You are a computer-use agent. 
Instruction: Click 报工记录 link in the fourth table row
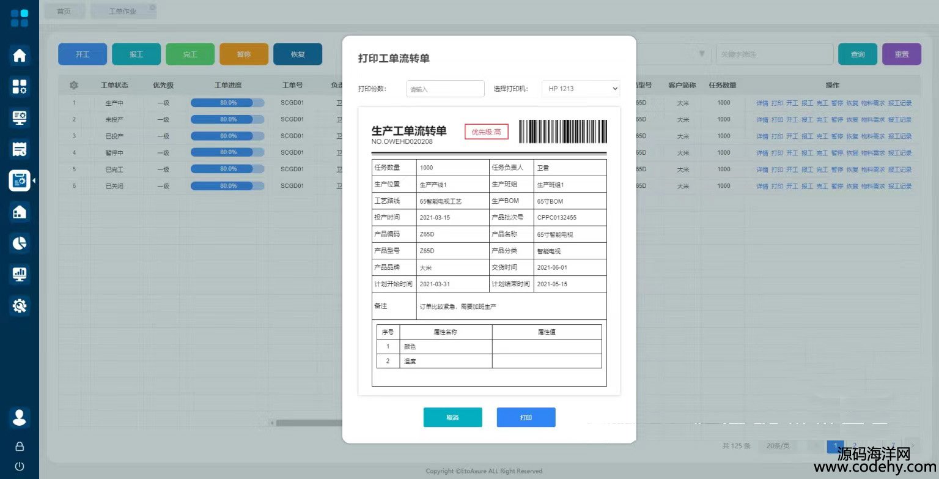coord(900,153)
